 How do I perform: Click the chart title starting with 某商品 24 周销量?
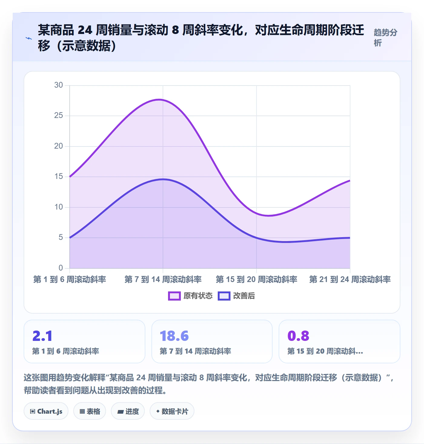(201, 38)
